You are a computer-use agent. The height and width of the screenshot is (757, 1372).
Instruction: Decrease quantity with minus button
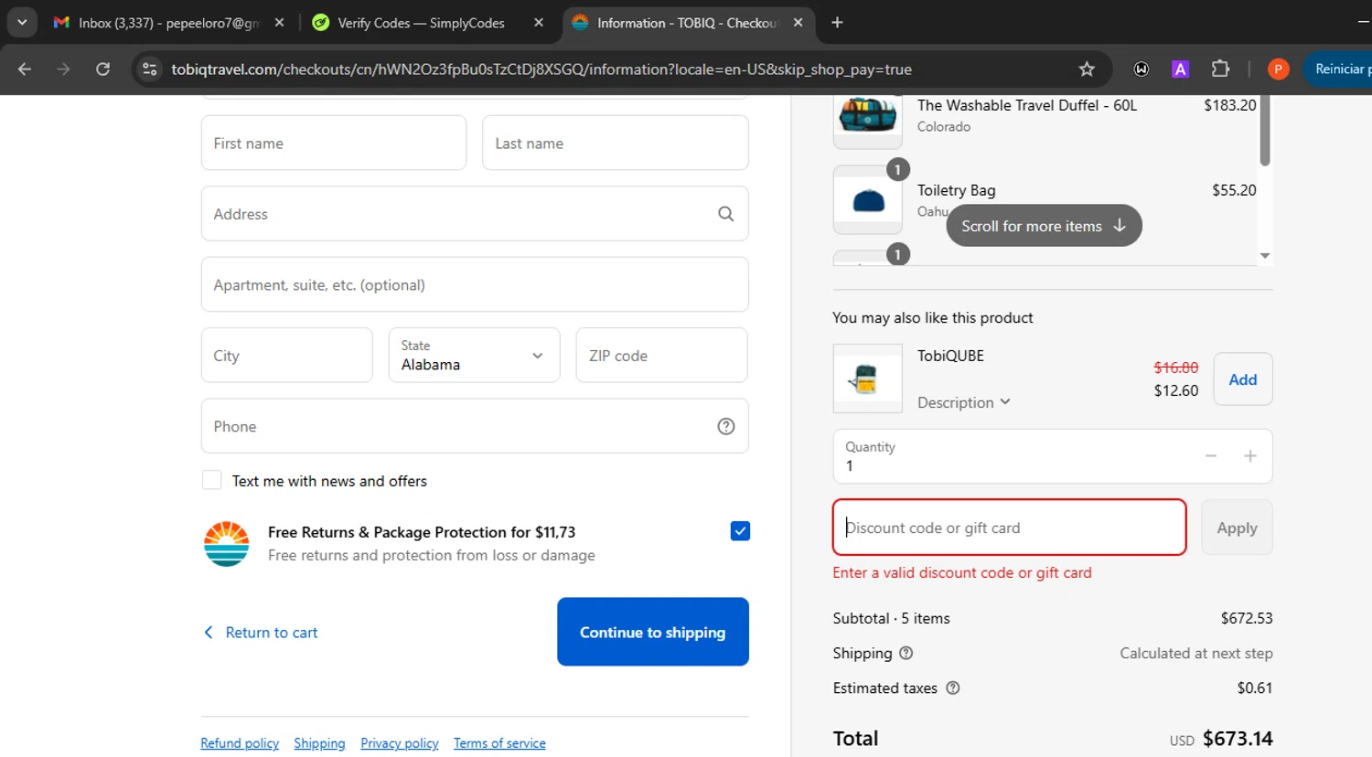pos(1211,456)
